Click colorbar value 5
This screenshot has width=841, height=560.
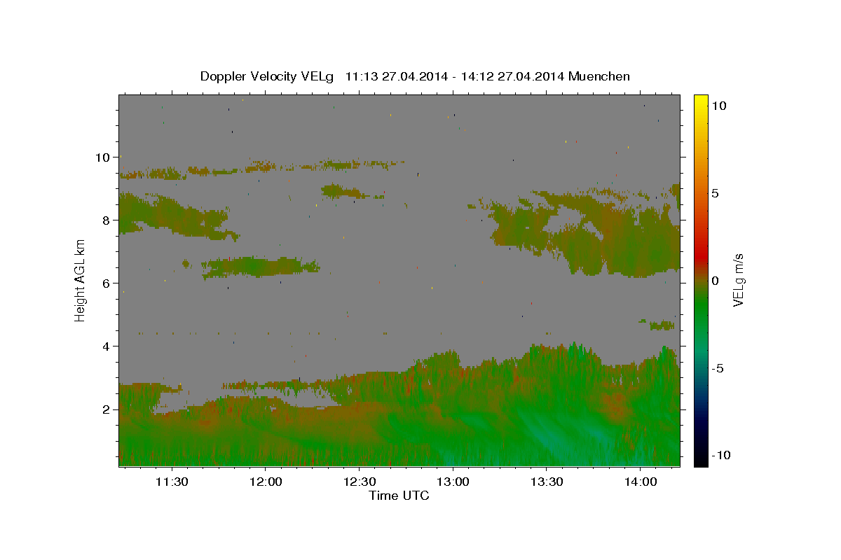coord(716,193)
